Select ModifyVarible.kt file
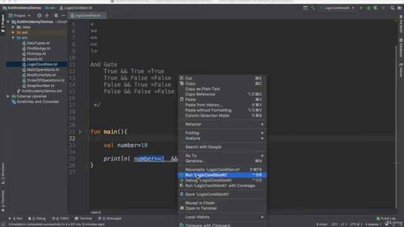 pyautogui.click(x=41, y=75)
